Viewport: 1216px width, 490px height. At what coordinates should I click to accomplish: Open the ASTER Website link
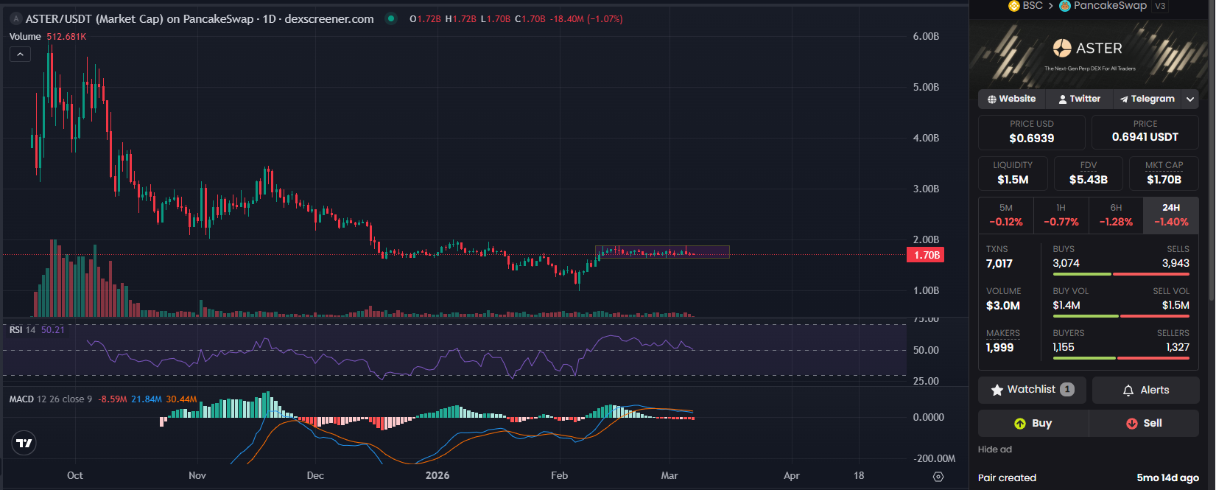(x=1011, y=99)
